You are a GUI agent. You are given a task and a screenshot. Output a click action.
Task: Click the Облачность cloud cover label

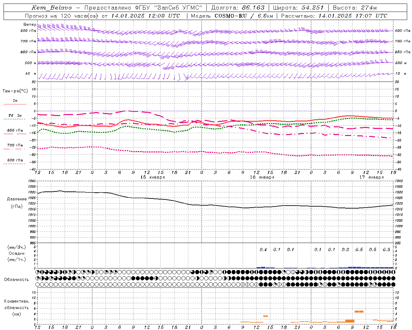[16, 280]
